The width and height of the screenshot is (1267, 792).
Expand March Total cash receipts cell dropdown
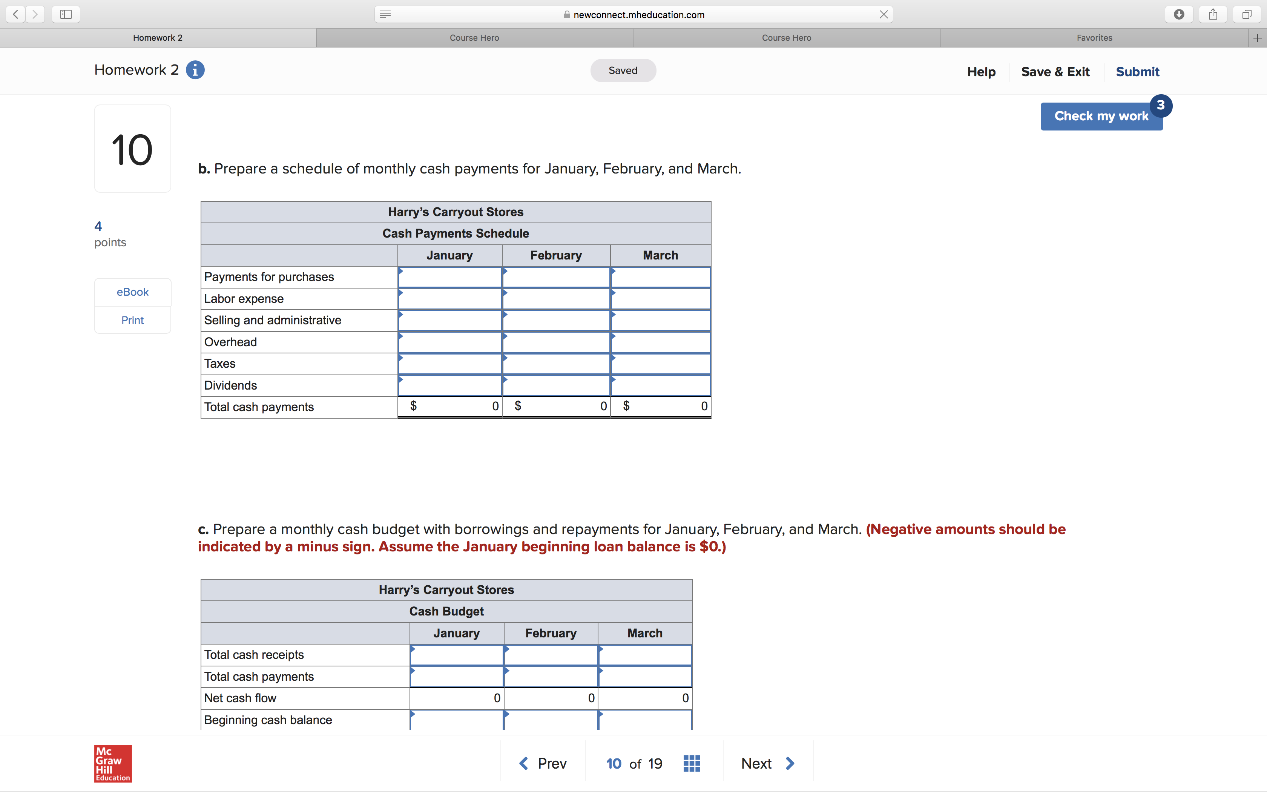pyautogui.click(x=601, y=649)
